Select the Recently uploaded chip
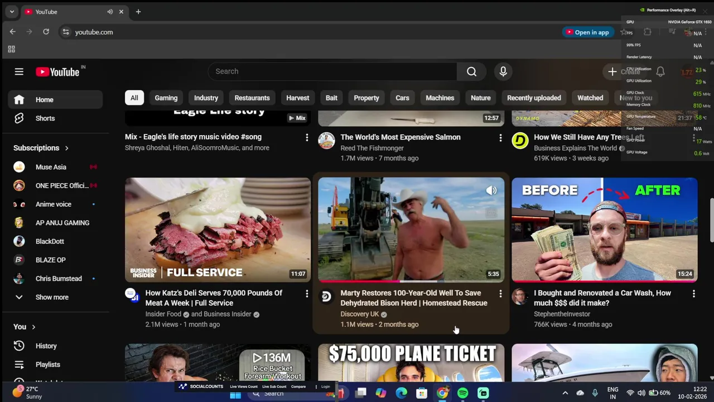714x402 pixels. pyautogui.click(x=534, y=98)
